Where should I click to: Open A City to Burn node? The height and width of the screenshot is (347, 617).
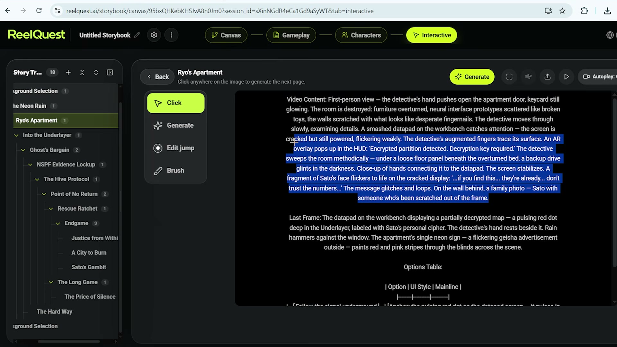pos(89,253)
